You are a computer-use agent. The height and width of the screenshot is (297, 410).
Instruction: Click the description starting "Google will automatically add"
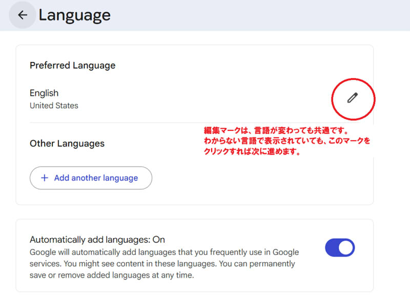164,264
